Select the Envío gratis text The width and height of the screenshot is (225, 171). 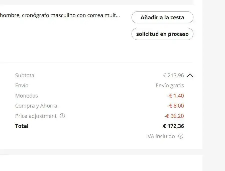170,85
